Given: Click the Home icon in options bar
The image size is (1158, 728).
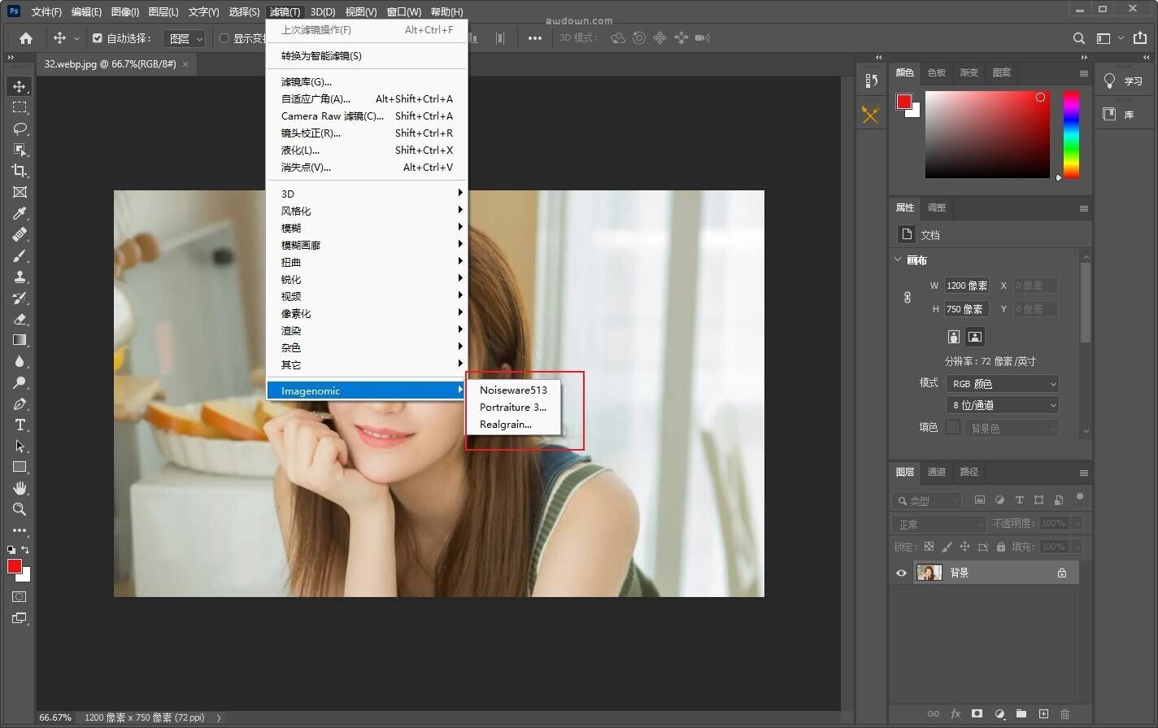Looking at the screenshot, I should coord(26,38).
